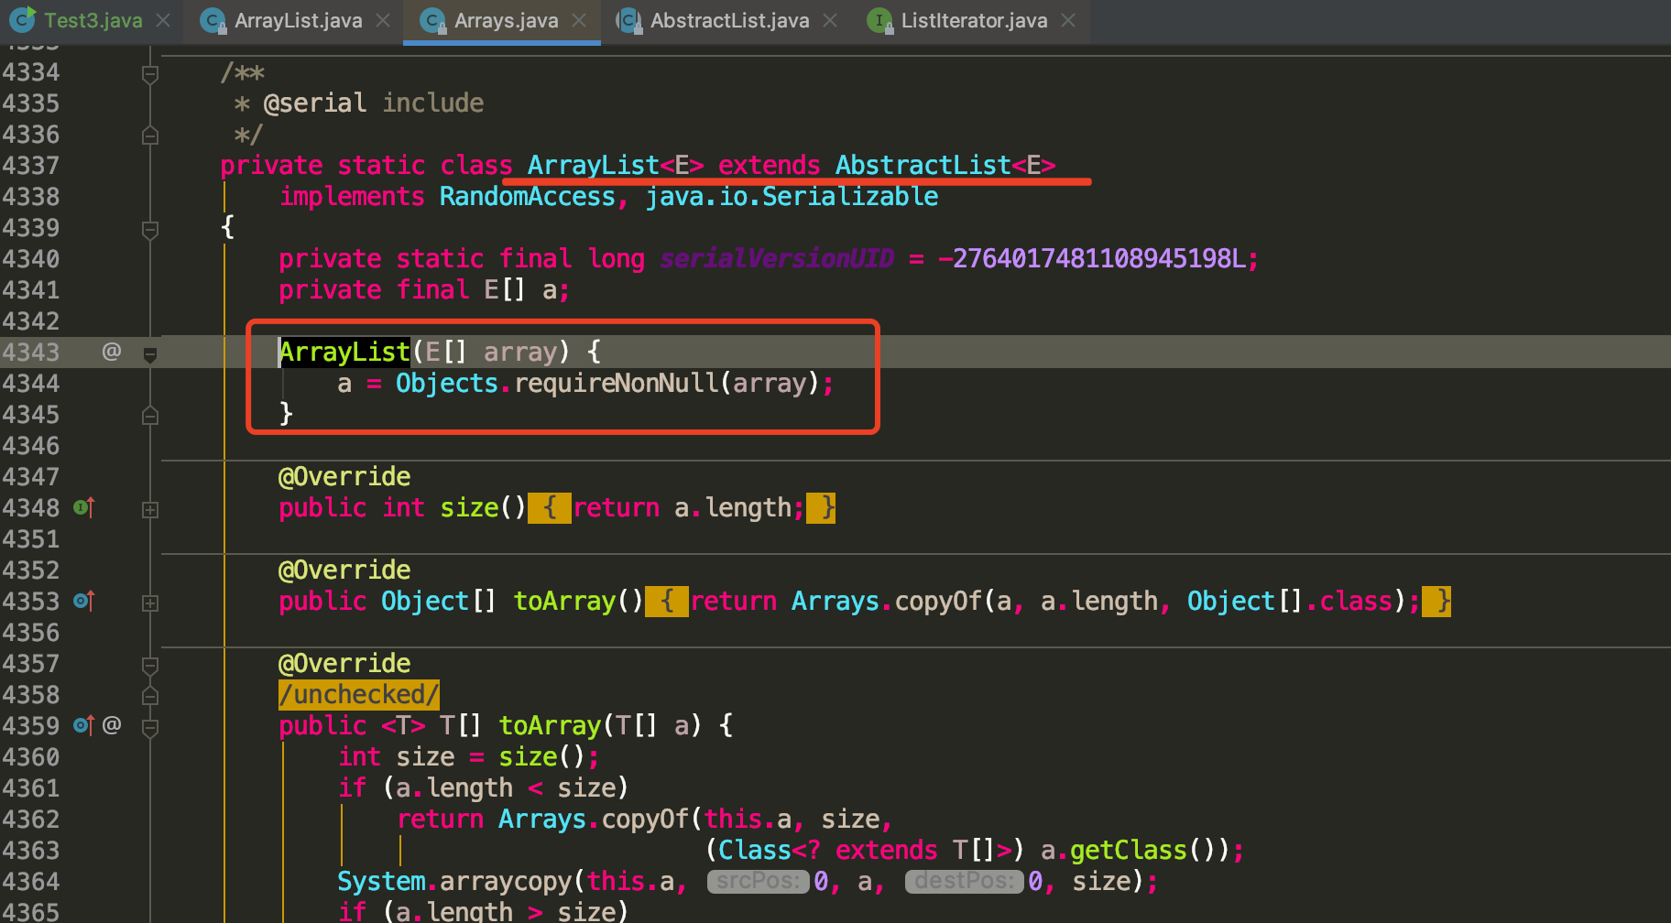
Task: Open the ListIterator.java tab
Action: point(974,20)
